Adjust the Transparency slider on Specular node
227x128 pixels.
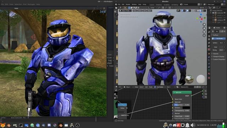click(x=182, y=111)
